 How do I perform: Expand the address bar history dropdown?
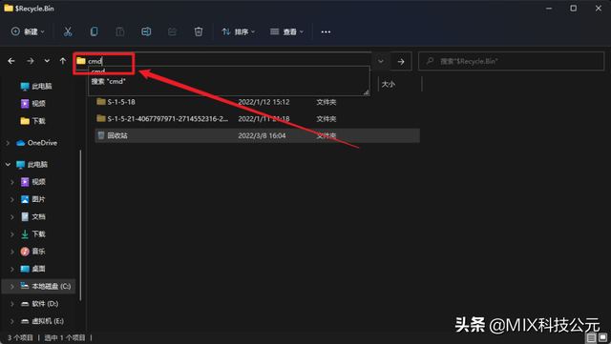381,61
